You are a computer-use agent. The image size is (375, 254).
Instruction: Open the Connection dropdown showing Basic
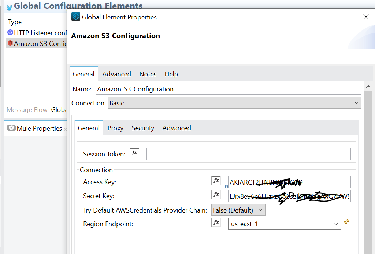(356, 103)
